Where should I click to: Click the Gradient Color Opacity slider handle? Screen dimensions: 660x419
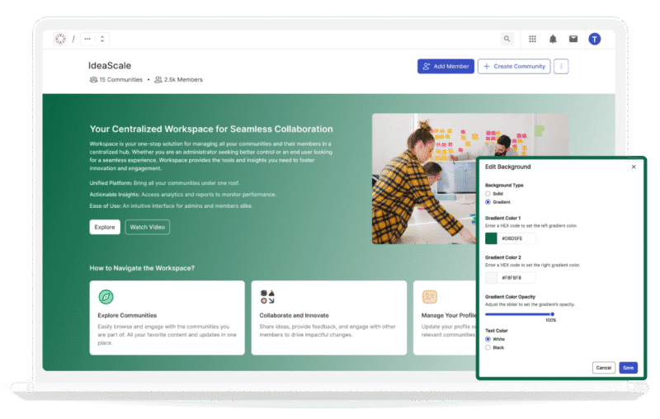(x=552, y=313)
